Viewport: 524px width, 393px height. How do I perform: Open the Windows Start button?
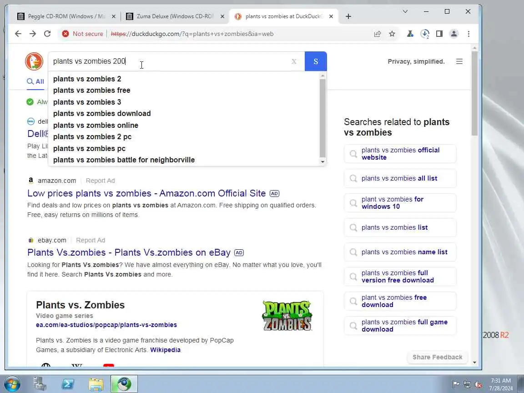pos(12,384)
